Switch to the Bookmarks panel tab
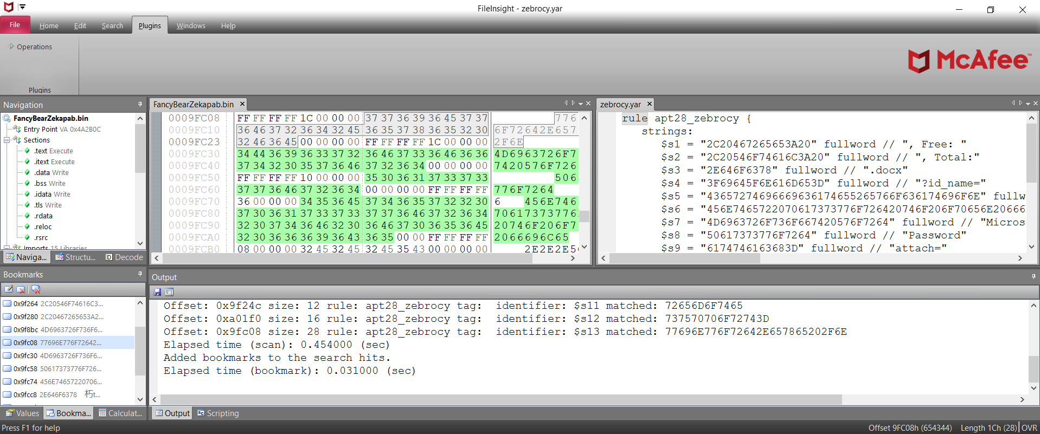This screenshot has width=1040, height=434. (69, 413)
